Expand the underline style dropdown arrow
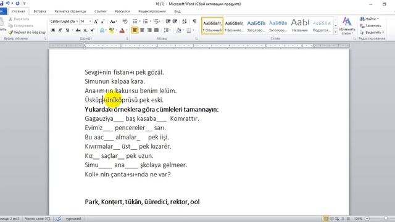395x222 pixels. click(72, 30)
